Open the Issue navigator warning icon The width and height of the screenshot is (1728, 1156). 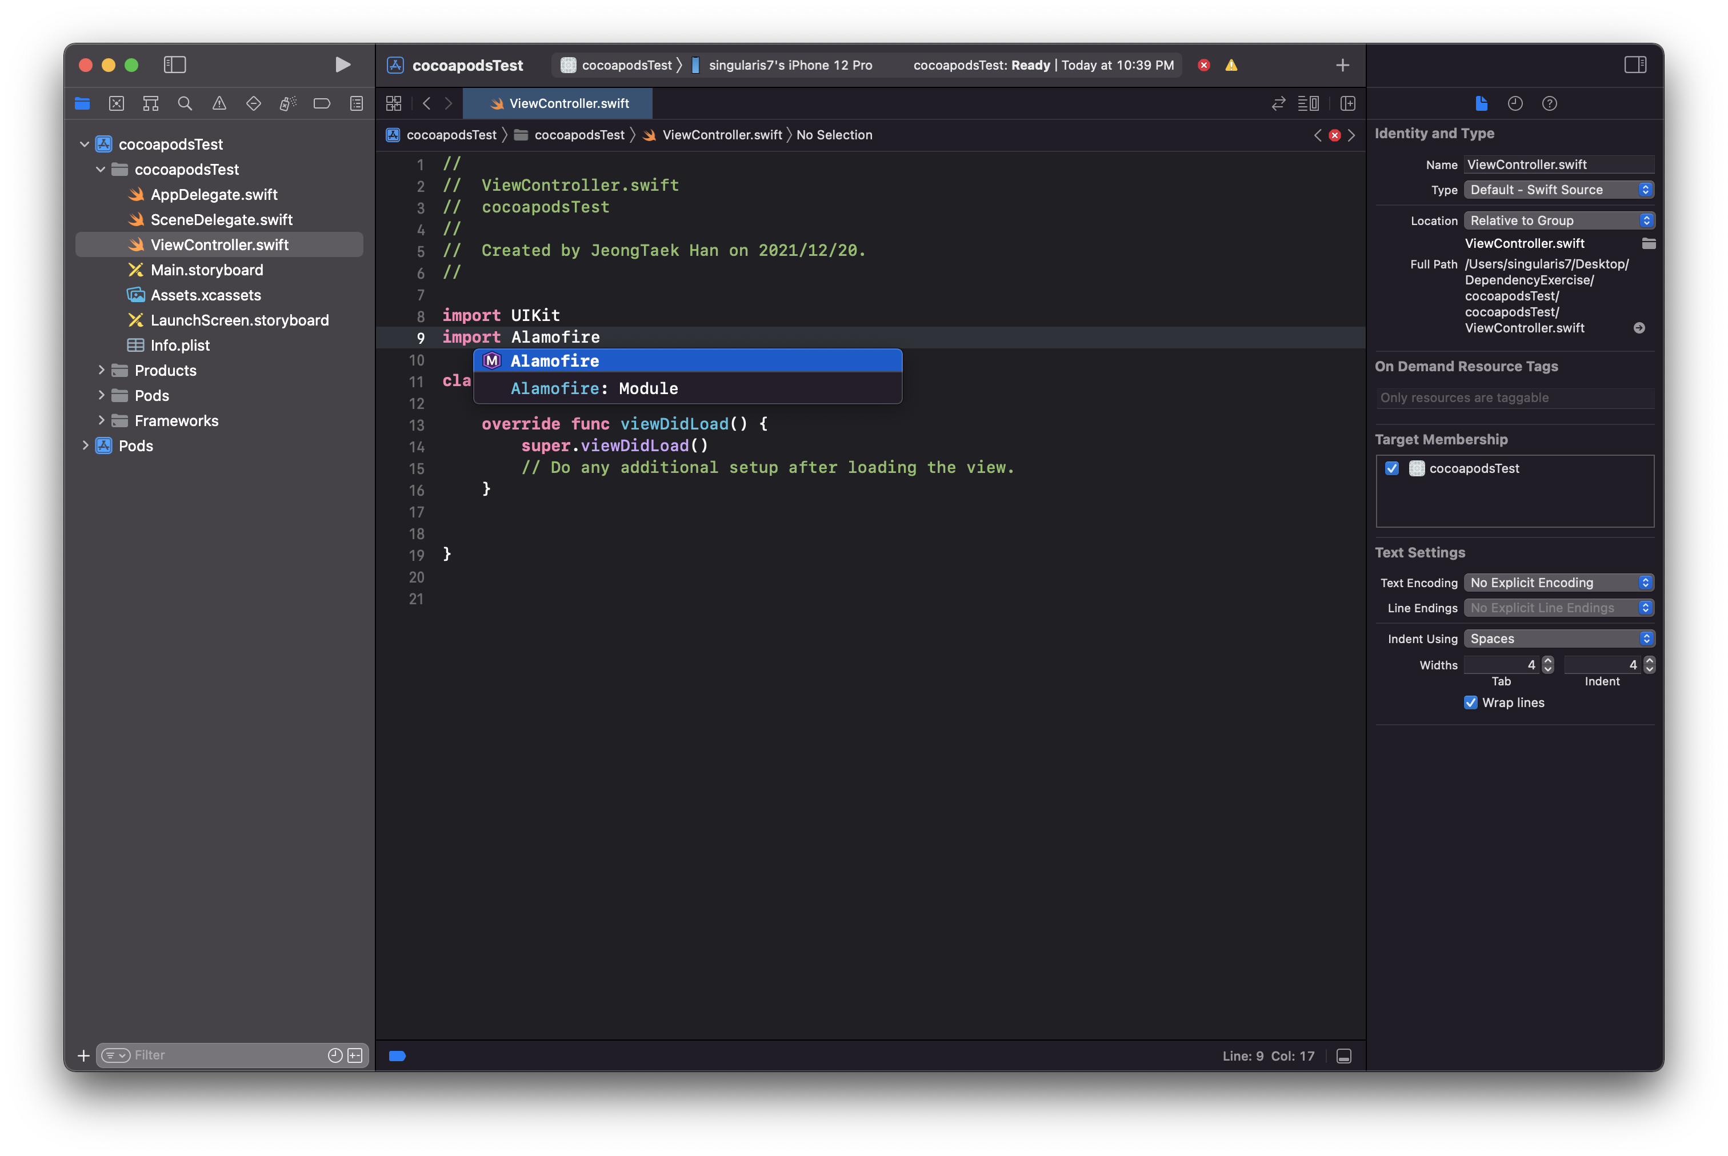[219, 104]
